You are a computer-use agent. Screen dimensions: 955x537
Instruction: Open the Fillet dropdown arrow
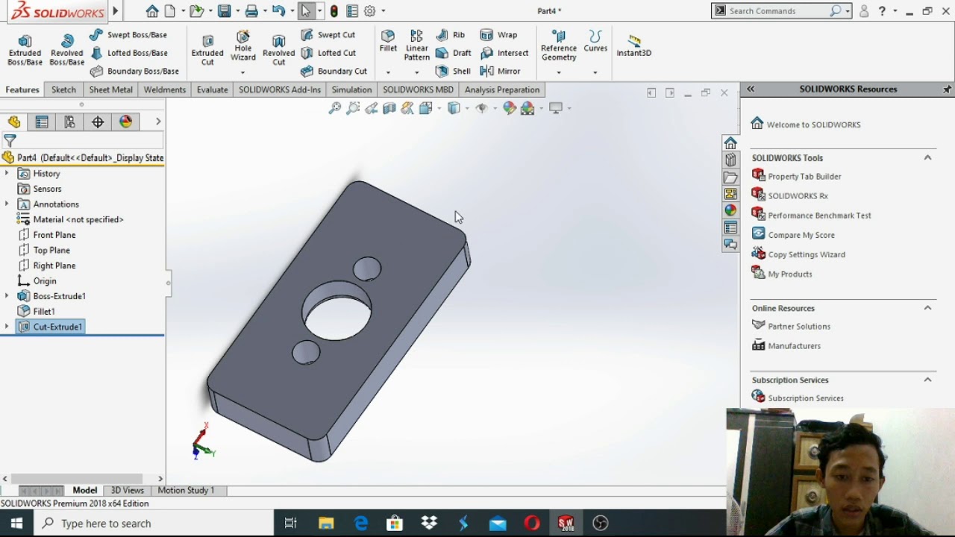coord(388,72)
